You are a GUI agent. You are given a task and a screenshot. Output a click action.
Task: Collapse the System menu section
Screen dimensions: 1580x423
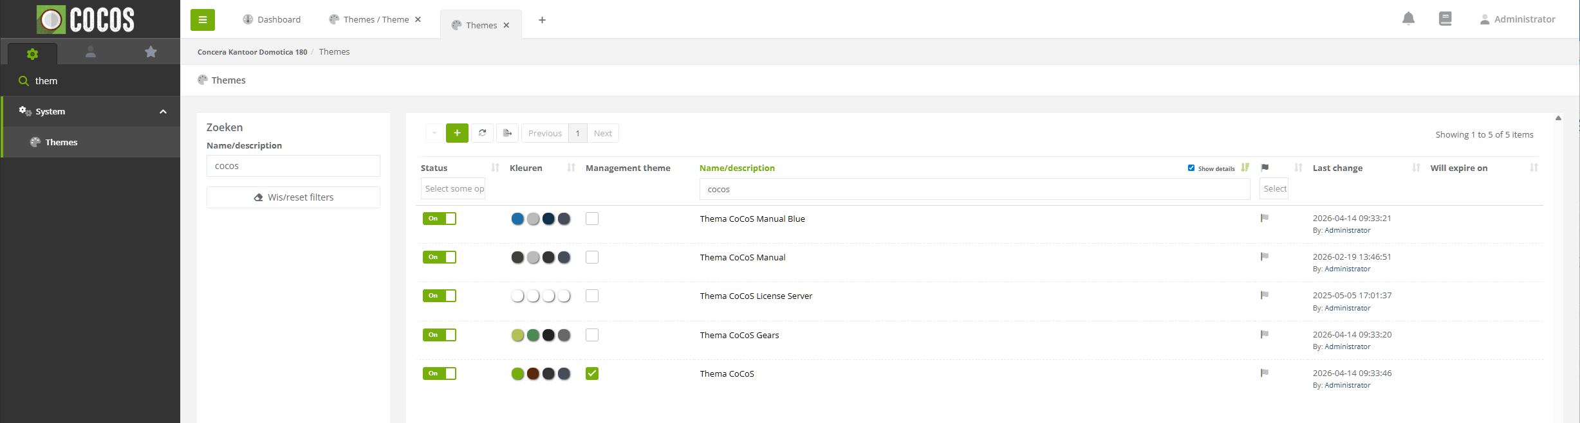point(163,112)
